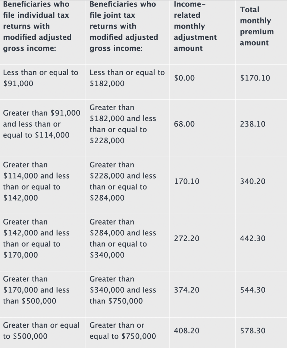Viewport: 287px width, 348px height.
Task: Click the 'Less than or equal to $182,000' cell
Action: (x=127, y=78)
